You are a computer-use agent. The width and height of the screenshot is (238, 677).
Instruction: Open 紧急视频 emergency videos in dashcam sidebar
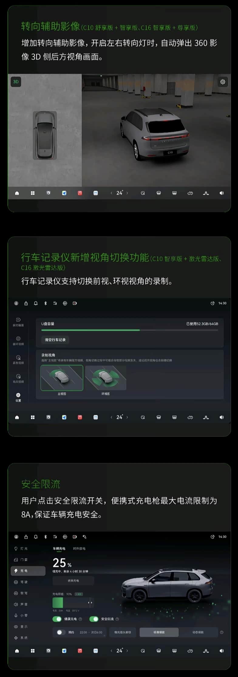coord(18,360)
